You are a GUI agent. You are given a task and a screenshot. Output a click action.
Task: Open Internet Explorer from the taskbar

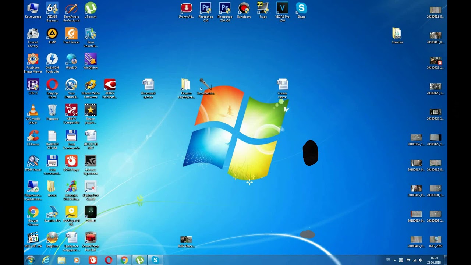(x=46, y=260)
